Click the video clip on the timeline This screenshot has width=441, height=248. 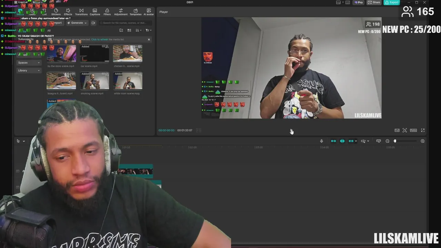click(x=135, y=172)
